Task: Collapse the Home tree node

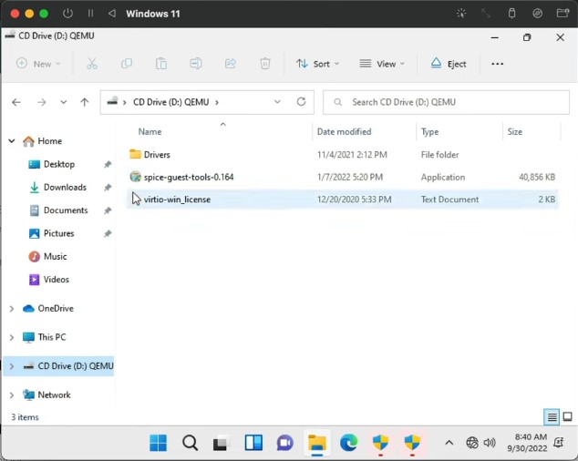Action: (12, 141)
